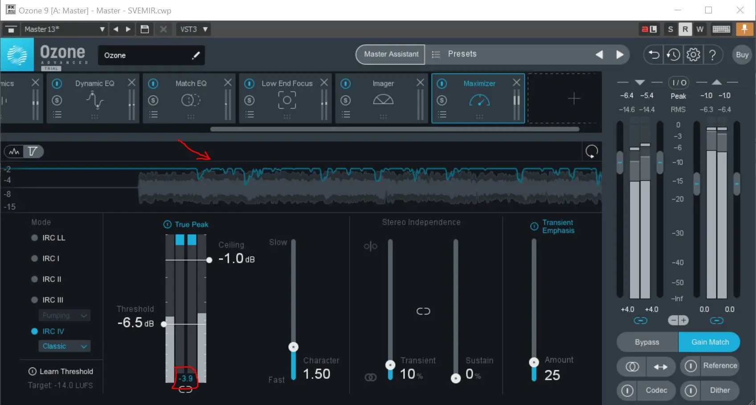This screenshot has height=405, width=756.
Task: Edit the Ozone preset name pencil
Action: (196, 55)
